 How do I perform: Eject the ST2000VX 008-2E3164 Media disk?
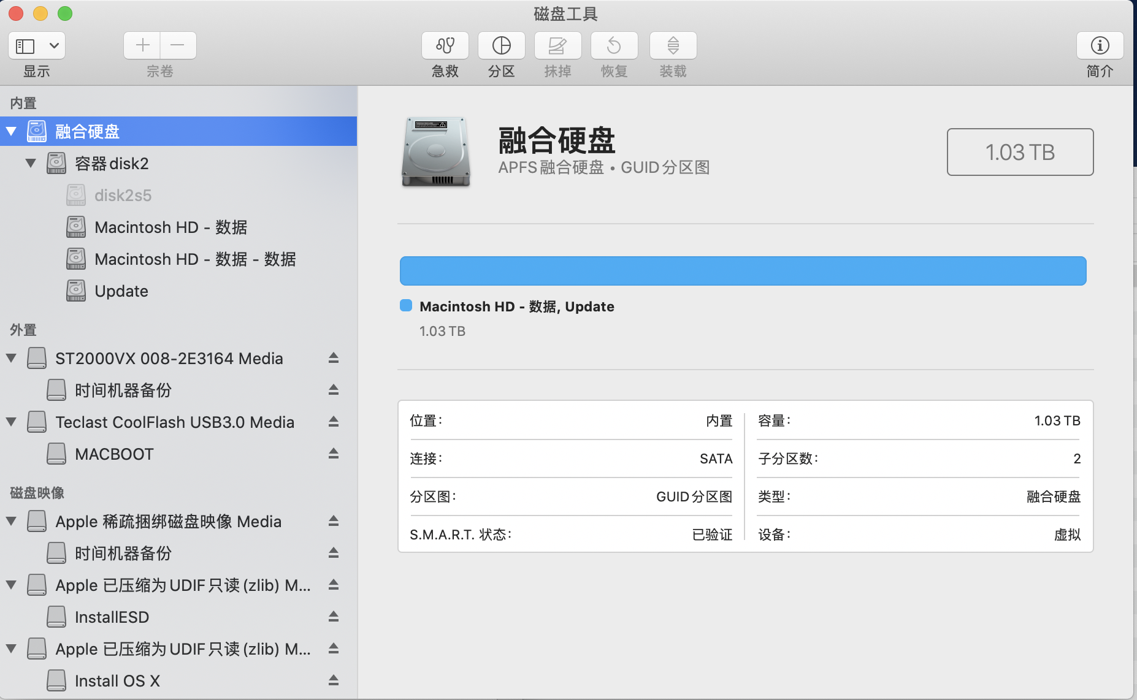pyautogui.click(x=333, y=358)
